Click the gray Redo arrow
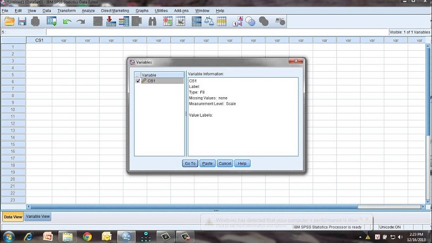432x243 pixels. point(80,22)
